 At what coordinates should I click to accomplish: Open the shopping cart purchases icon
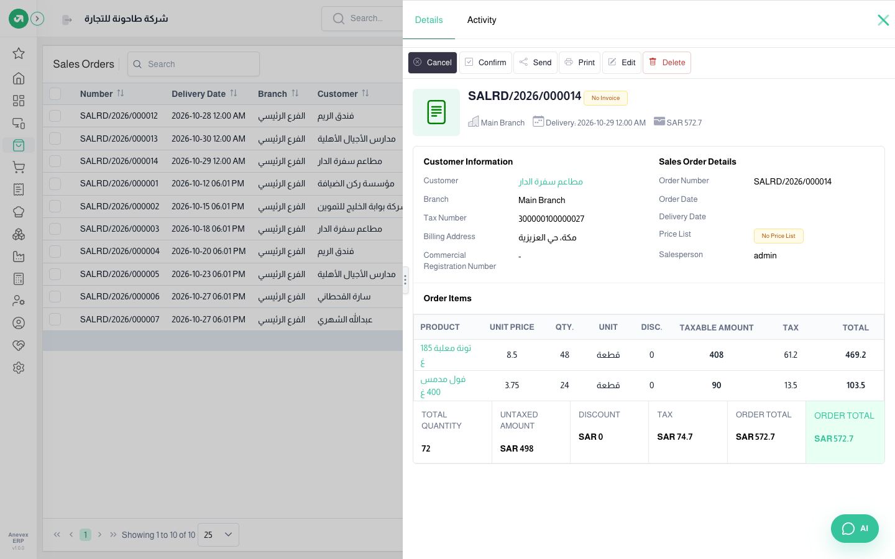click(19, 168)
